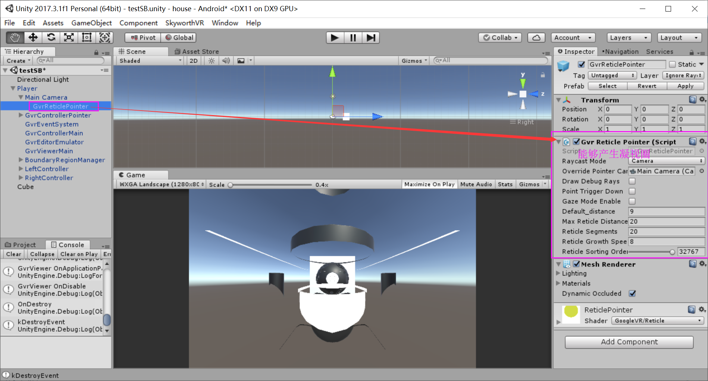The image size is (708, 381).
Task: Toggle the Dynamic Occluded checkbox
Action: click(x=632, y=293)
